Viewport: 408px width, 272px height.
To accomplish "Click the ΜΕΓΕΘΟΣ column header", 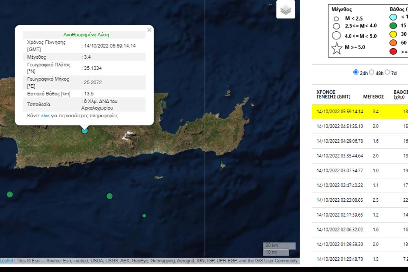I will [x=373, y=97].
